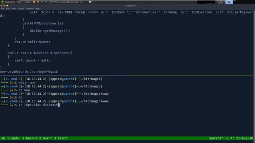
Task: Close the terminal window with red button
Action: tap(2, 6)
